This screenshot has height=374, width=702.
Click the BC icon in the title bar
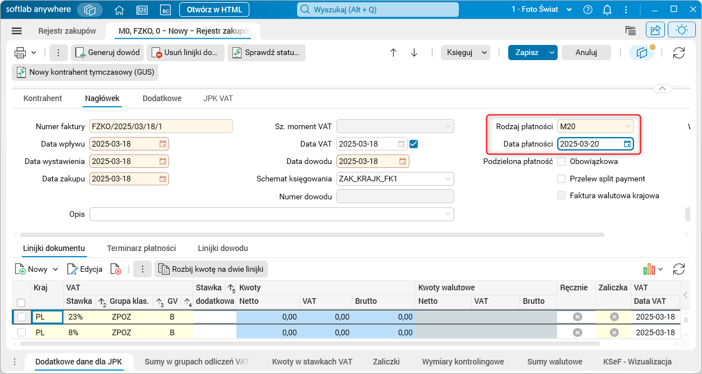point(165,10)
